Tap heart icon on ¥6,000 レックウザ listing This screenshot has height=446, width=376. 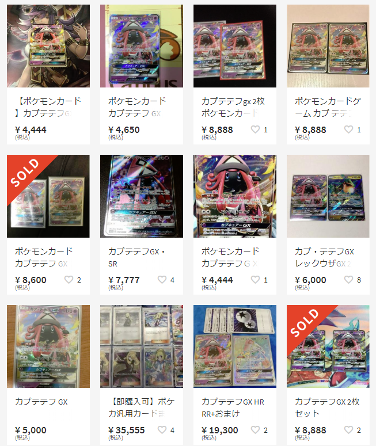tap(349, 280)
